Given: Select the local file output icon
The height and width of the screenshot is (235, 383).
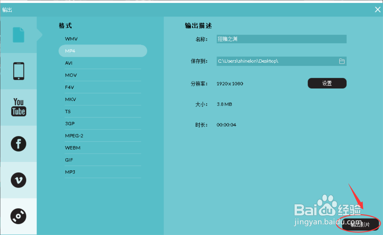Looking at the screenshot, I should [x=18, y=35].
